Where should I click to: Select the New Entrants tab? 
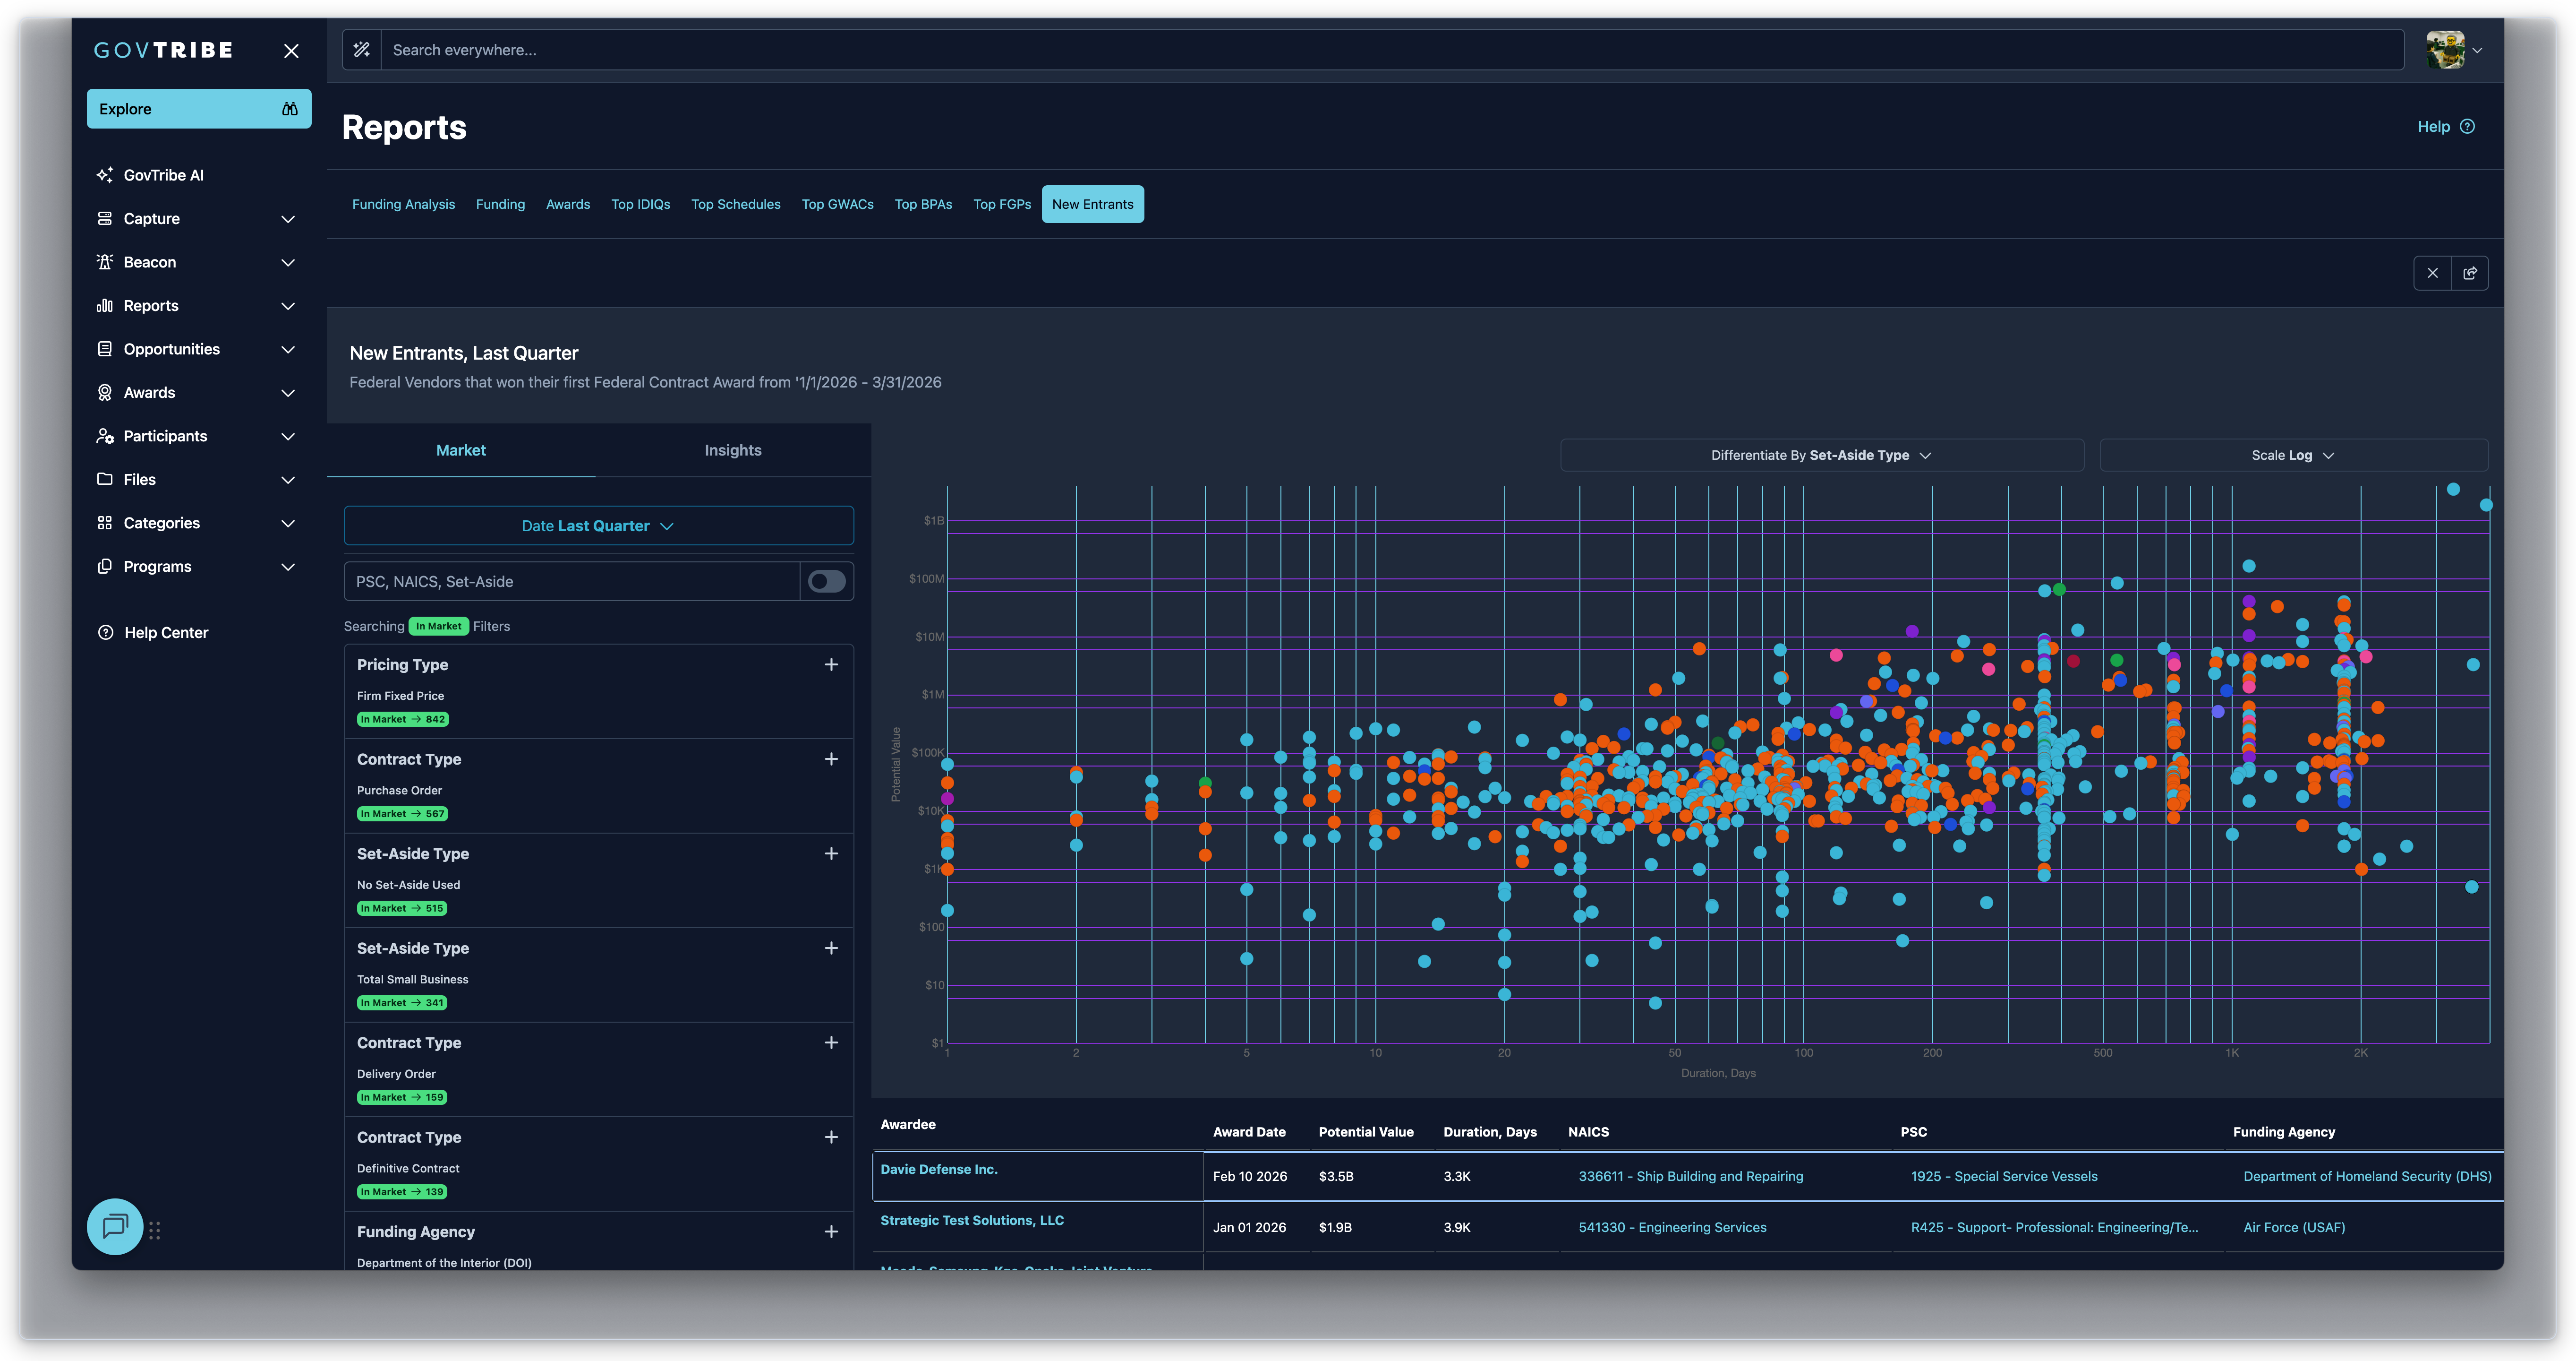tap(1092, 204)
